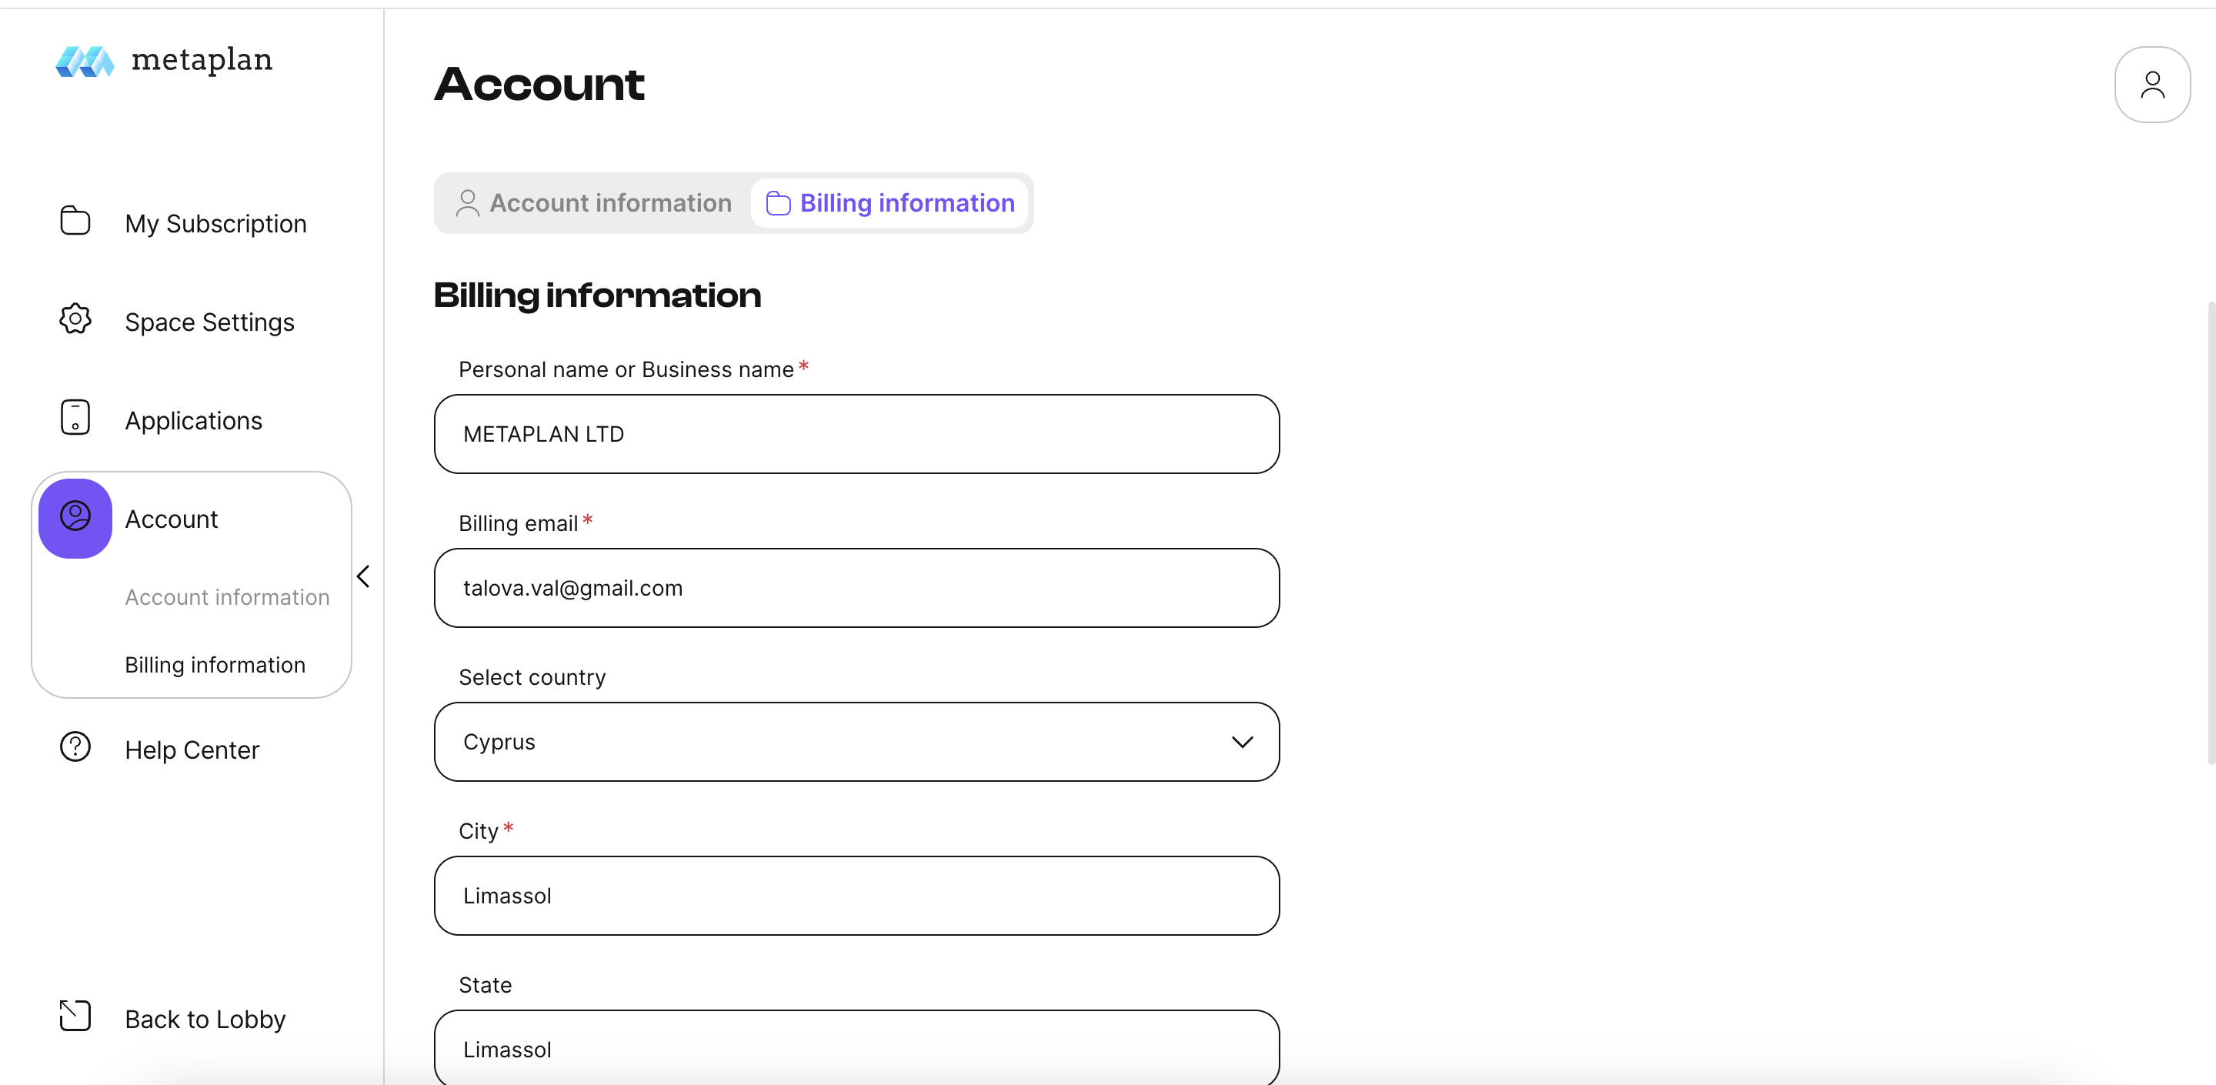This screenshot has height=1085, width=2216.
Task: Click the metaplan logo icon
Action: pos(85,61)
